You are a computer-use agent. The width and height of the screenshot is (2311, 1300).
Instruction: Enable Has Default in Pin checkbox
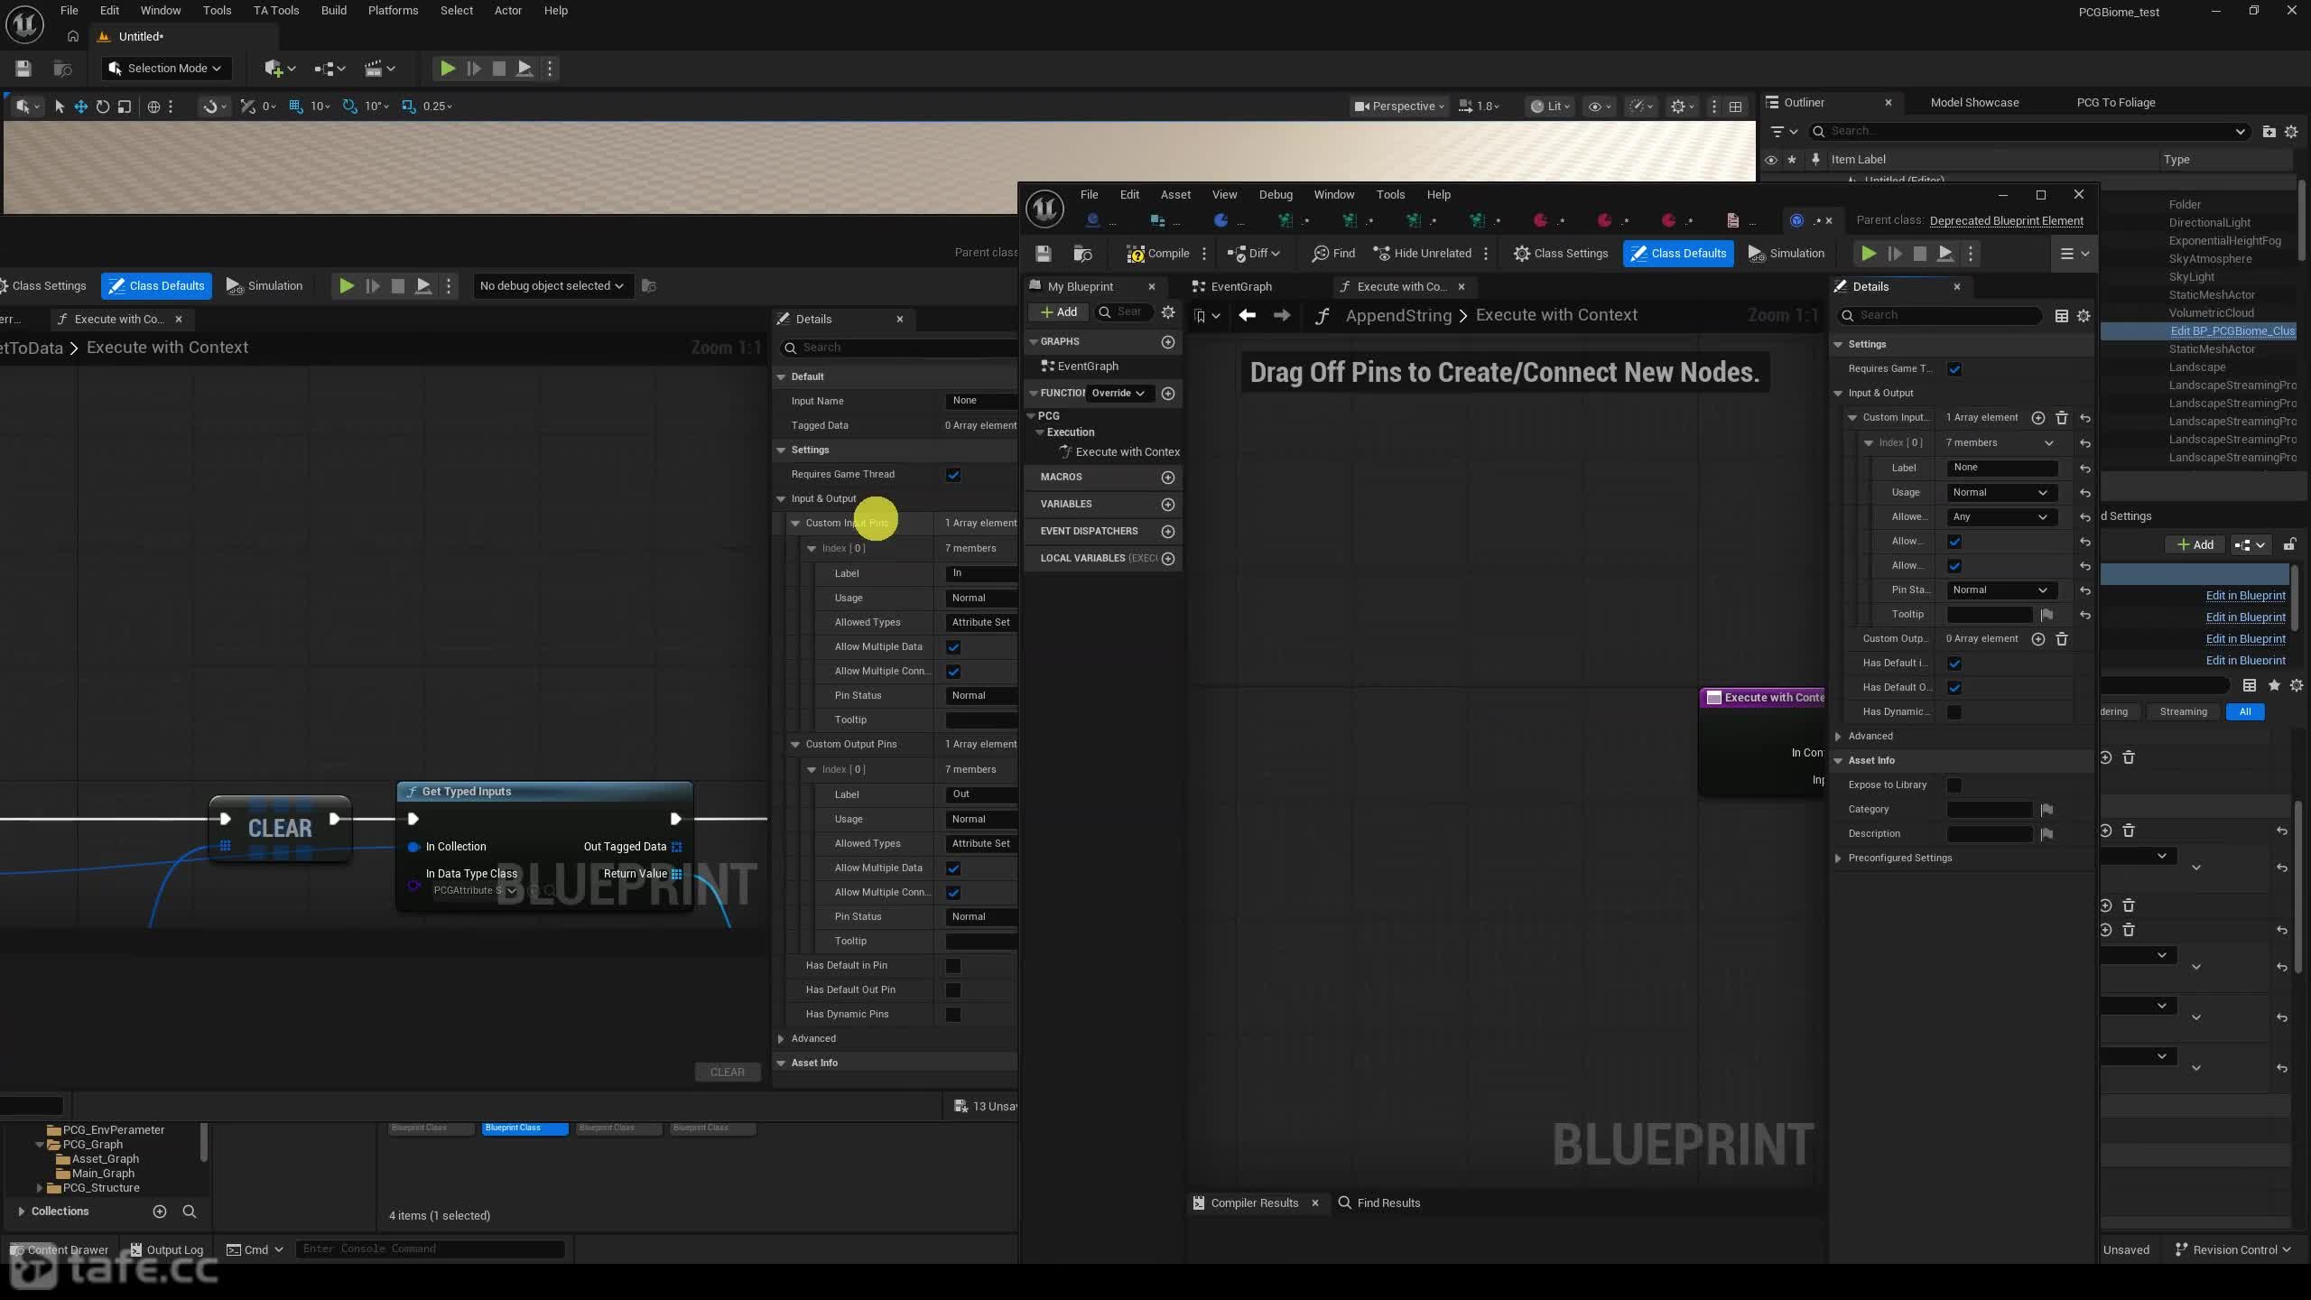[953, 966]
